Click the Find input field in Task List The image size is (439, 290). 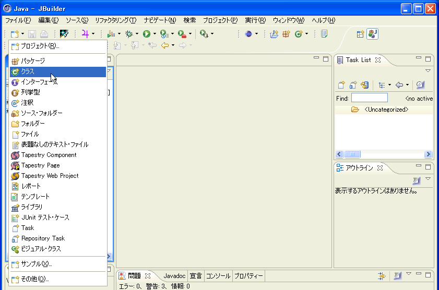pyautogui.click(x=369, y=98)
